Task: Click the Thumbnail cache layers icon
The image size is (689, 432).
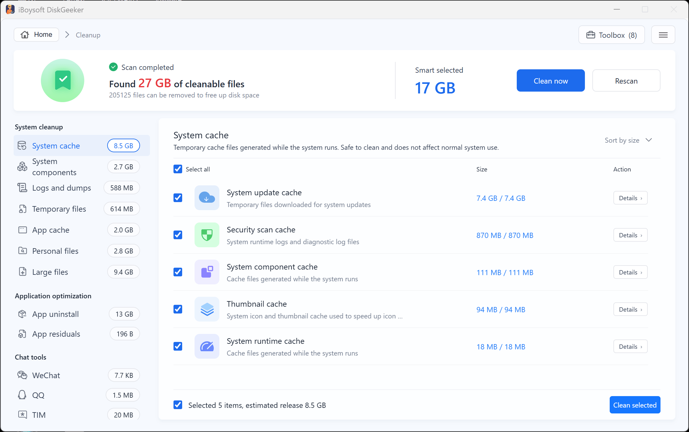Action: click(x=207, y=309)
